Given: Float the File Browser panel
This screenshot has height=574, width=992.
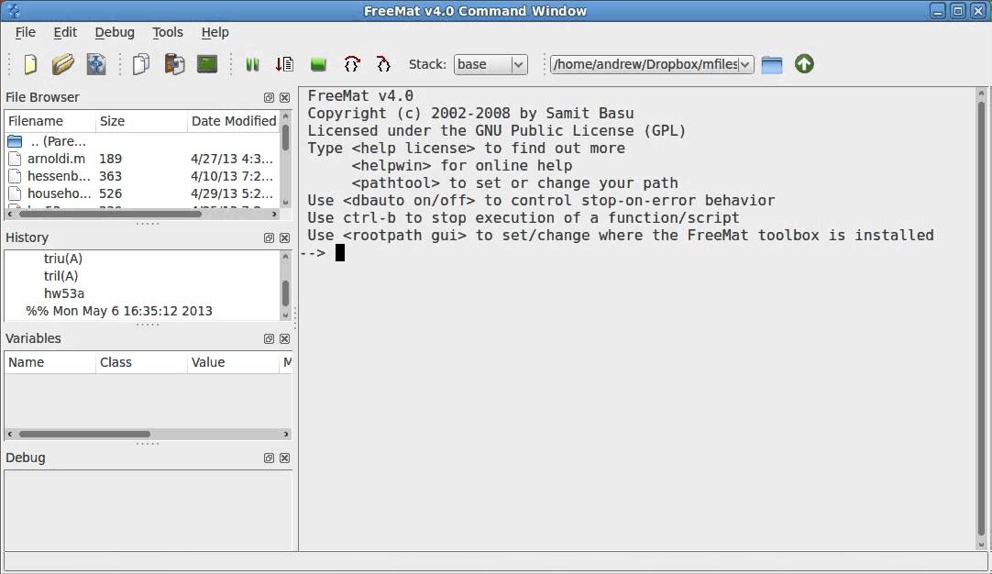Looking at the screenshot, I should (269, 97).
